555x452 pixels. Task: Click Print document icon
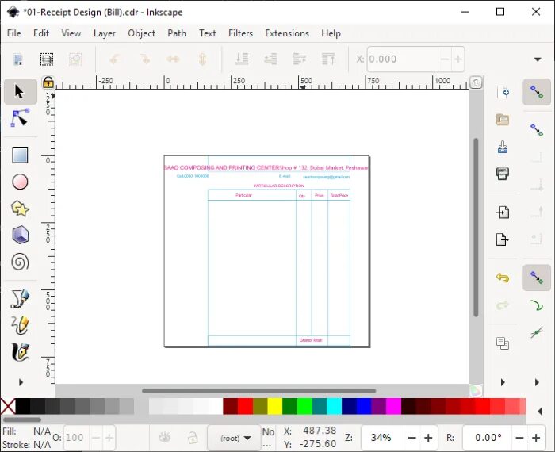pyautogui.click(x=503, y=174)
